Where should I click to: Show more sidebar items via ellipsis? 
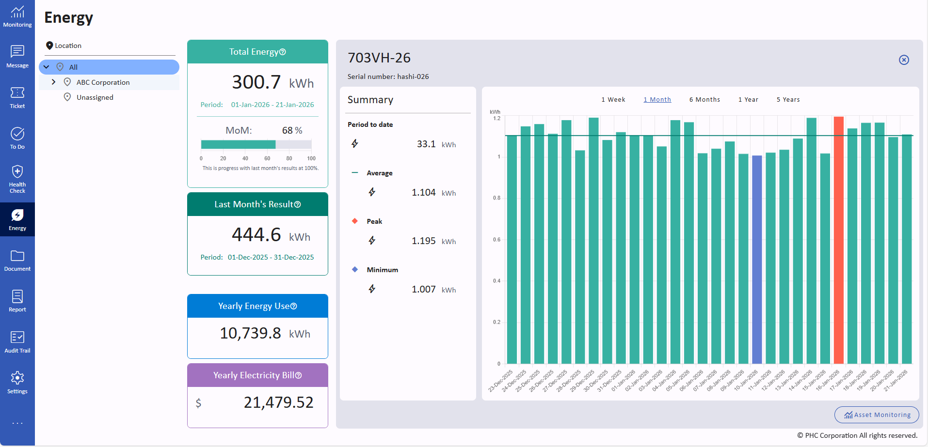(x=17, y=423)
